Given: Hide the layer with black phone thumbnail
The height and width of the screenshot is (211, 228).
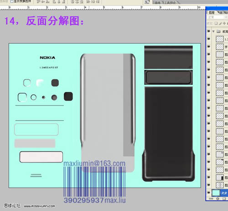Looking at the screenshot, I should point(209,177).
